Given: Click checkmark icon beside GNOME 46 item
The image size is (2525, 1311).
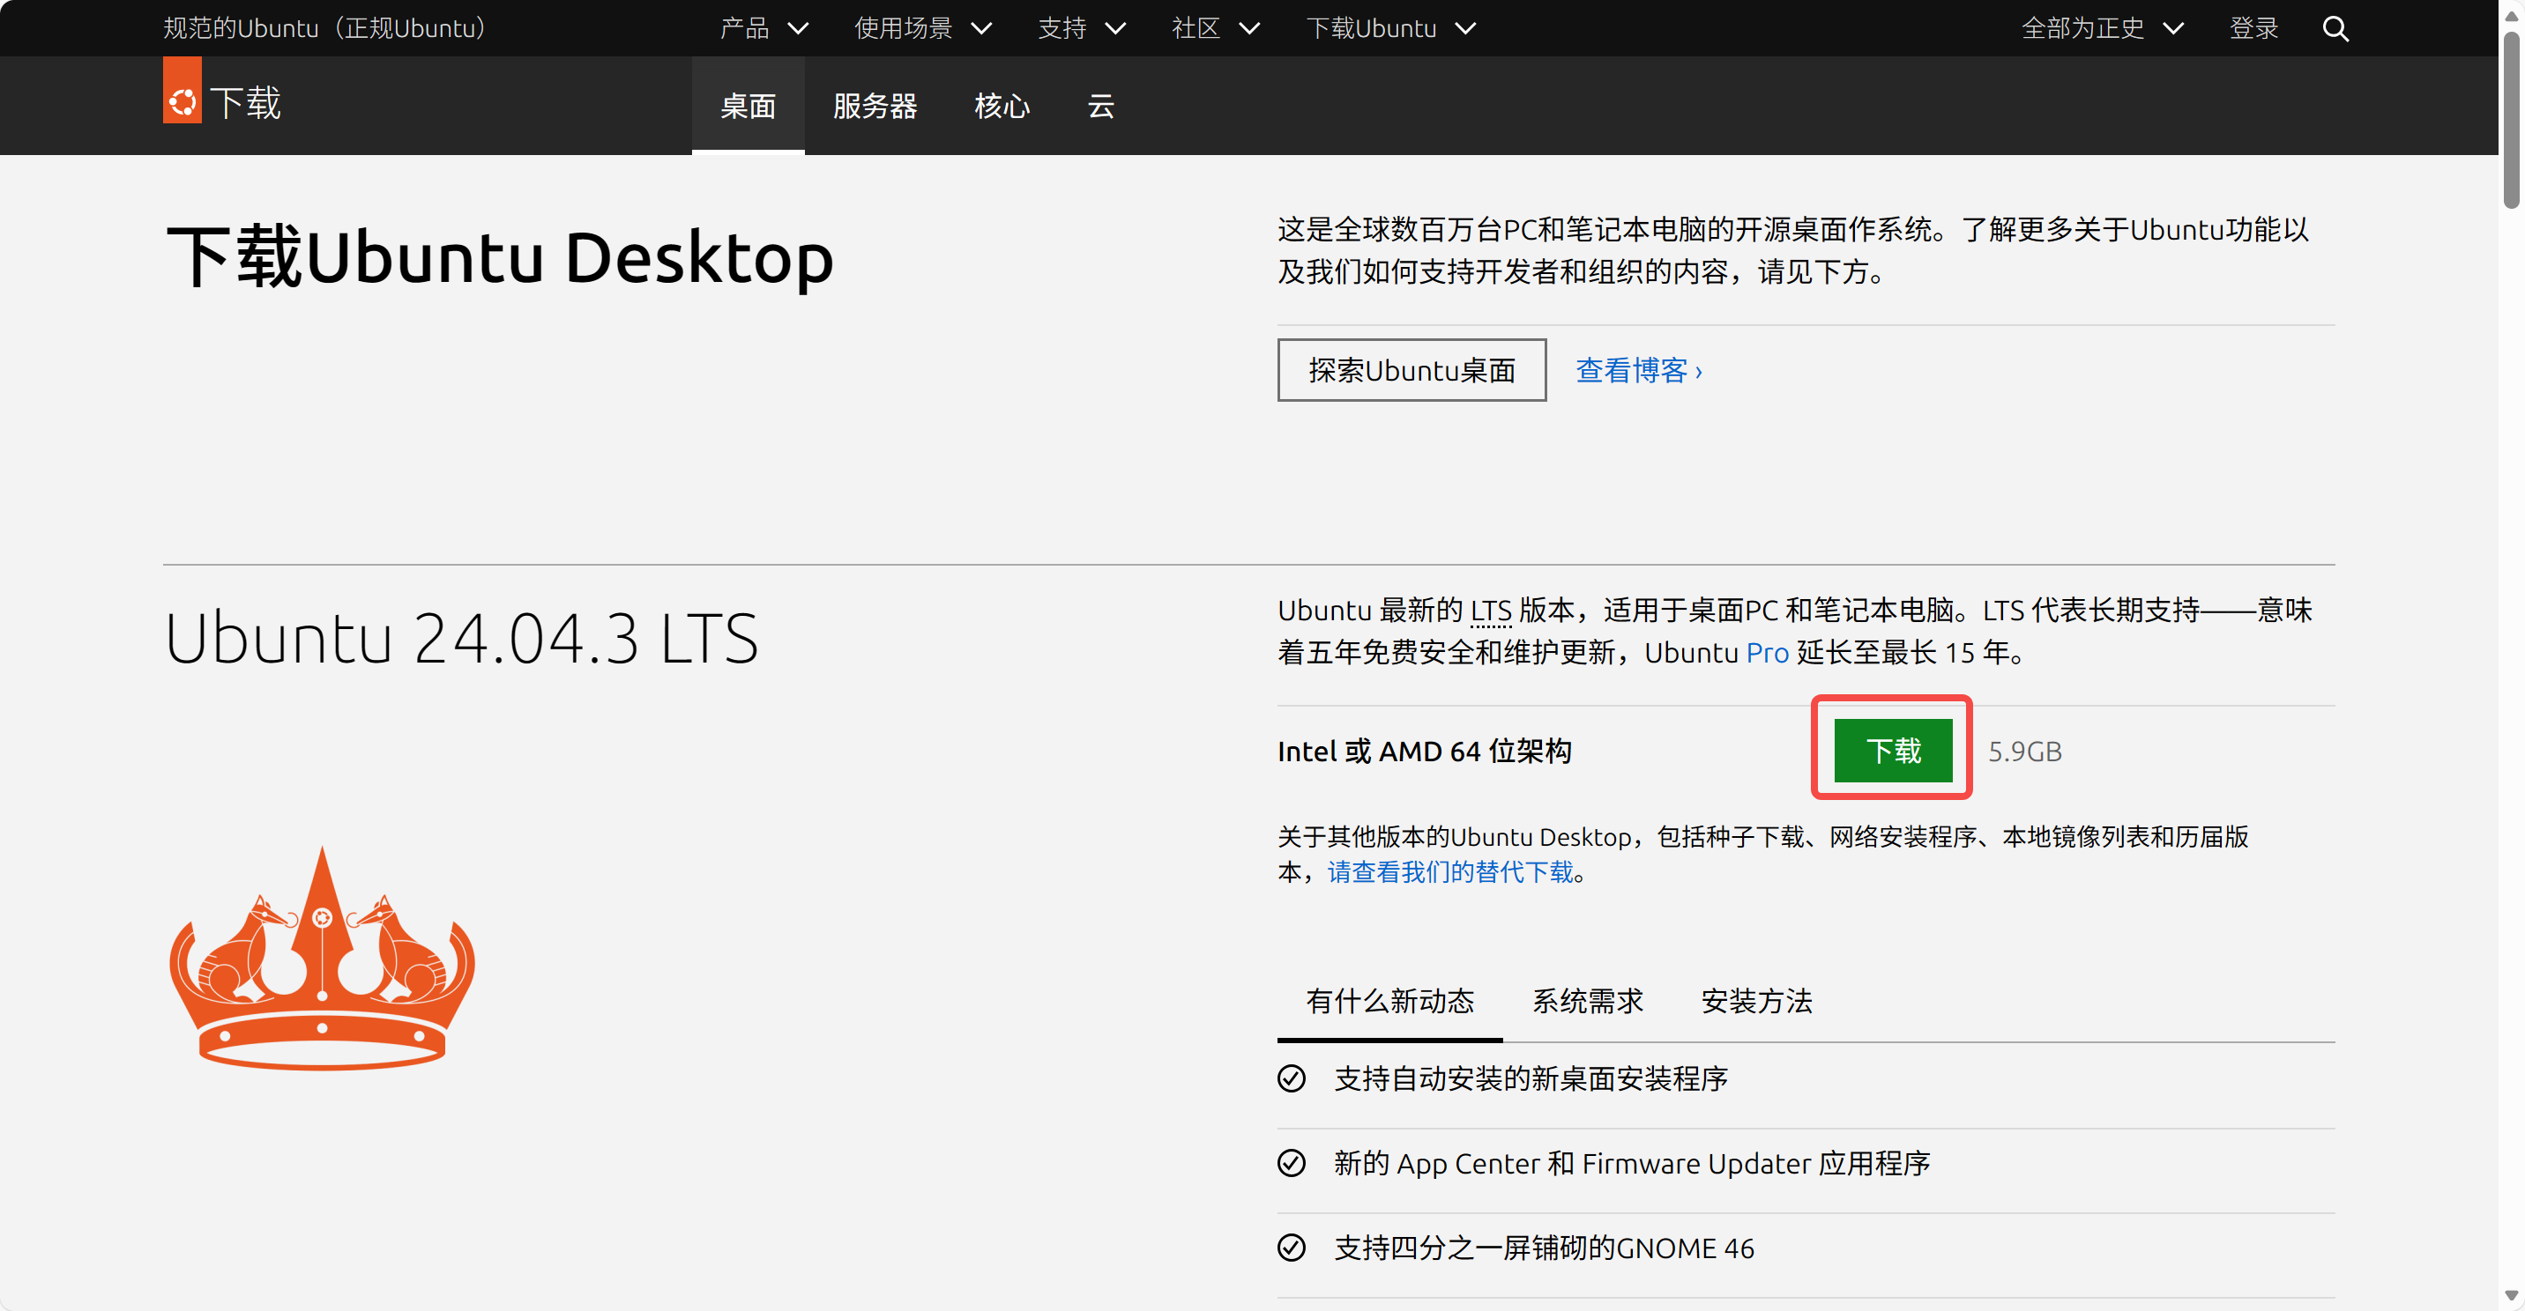Looking at the screenshot, I should click(x=1291, y=1248).
